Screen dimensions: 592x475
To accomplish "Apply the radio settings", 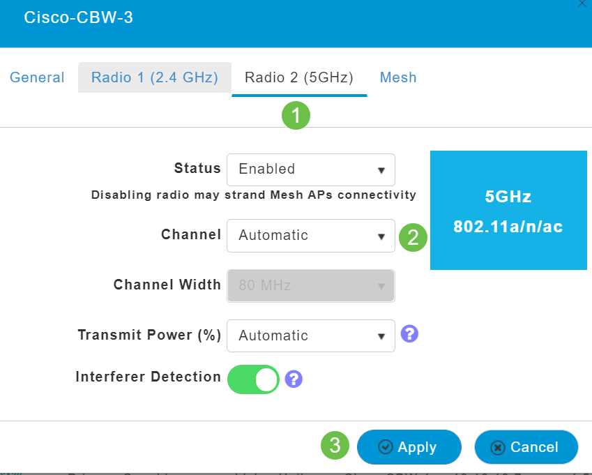I will [409, 447].
